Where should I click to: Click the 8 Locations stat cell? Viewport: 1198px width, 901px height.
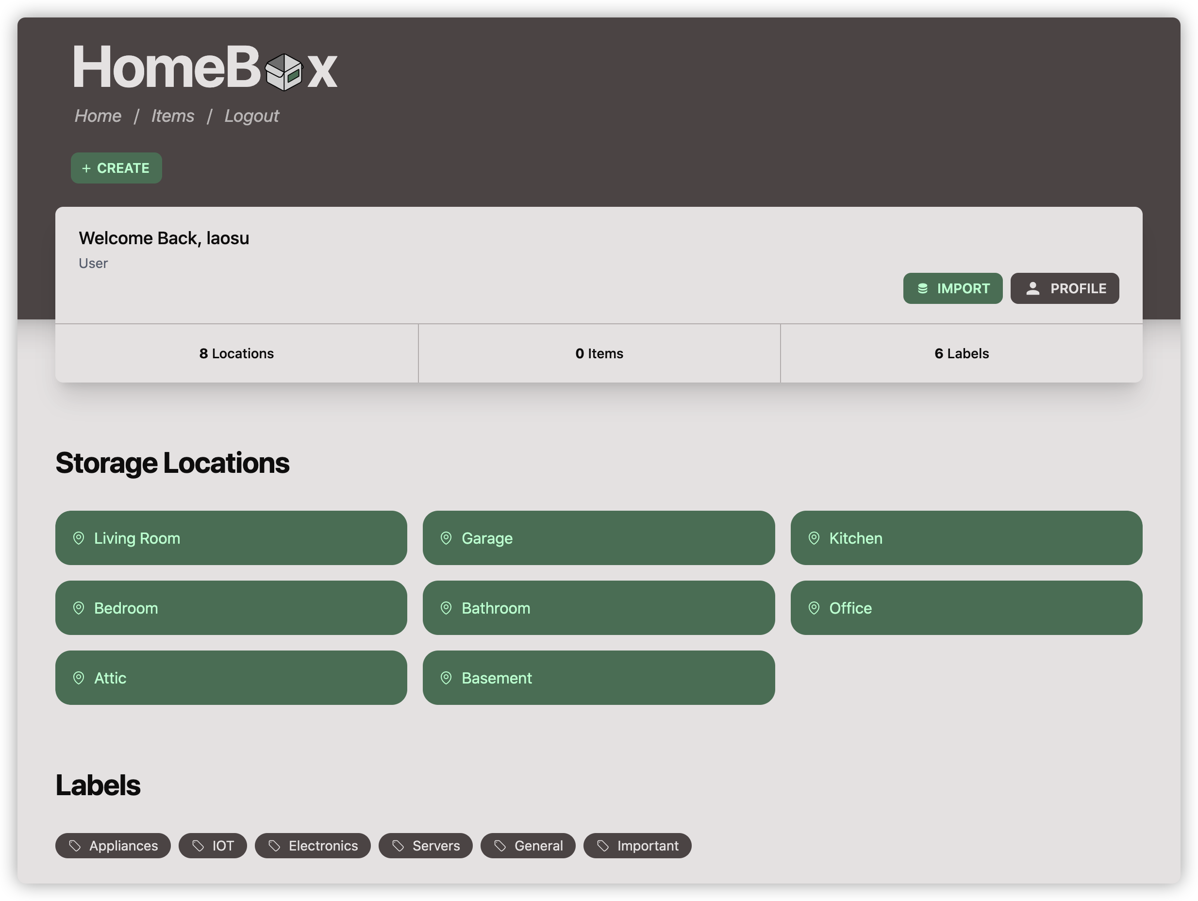point(237,354)
